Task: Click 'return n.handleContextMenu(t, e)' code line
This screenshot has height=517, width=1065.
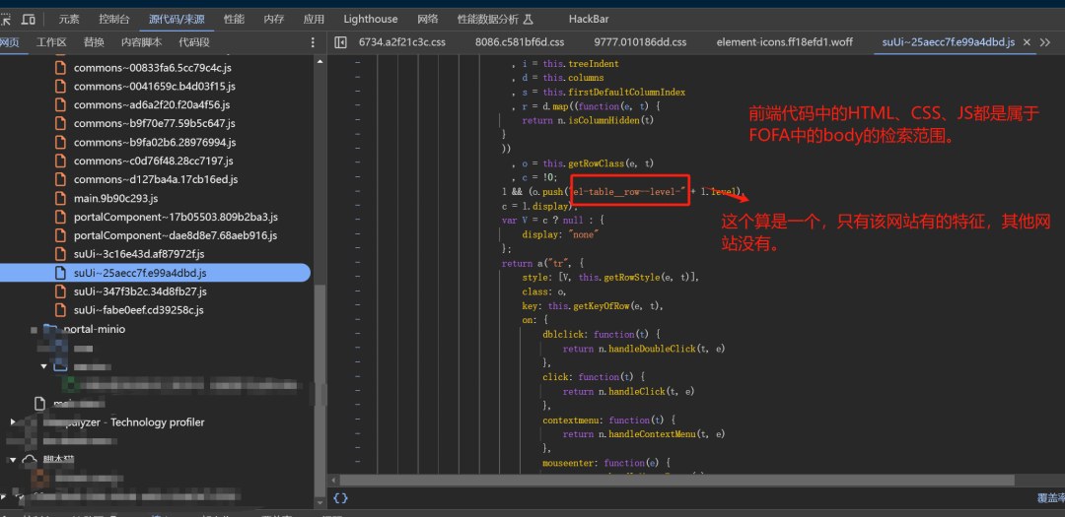Action: pyautogui.click(x=643, y=433)
